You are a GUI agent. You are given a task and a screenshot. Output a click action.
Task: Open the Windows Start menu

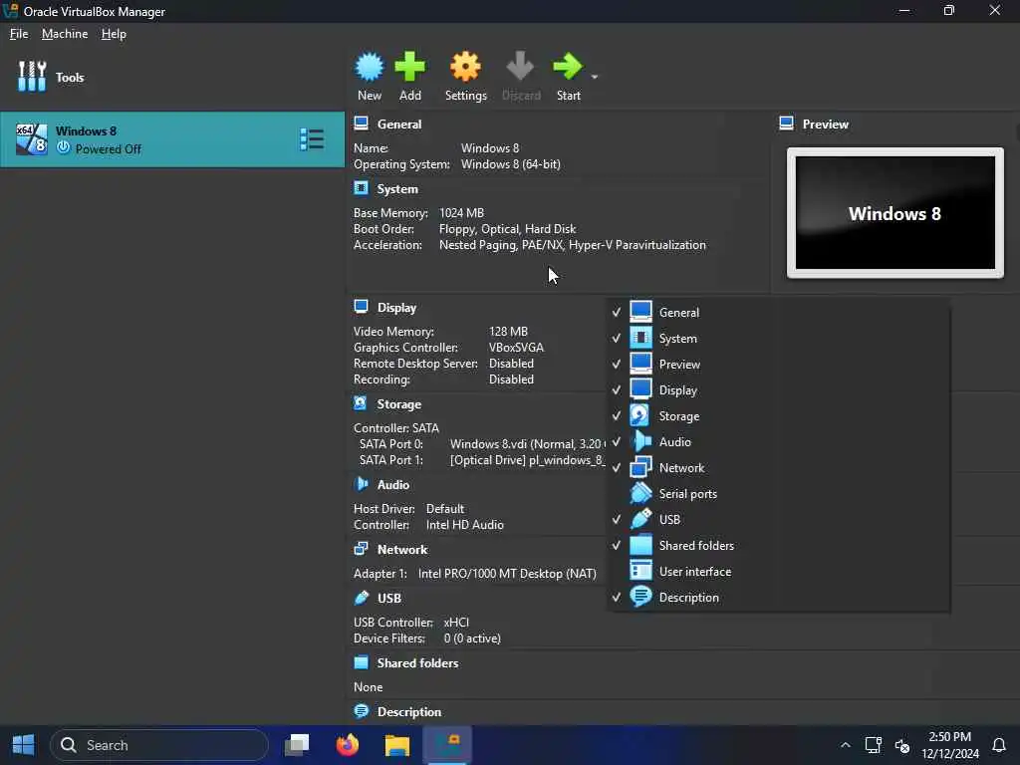coord(24,745)
